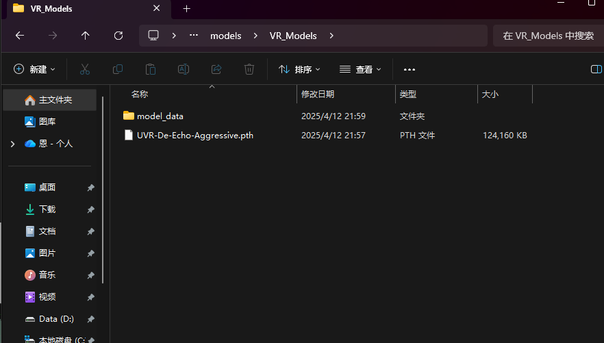Open 桌面 (Desktop) in sidebar
604x343 pixels.
(x=47, y=188)
